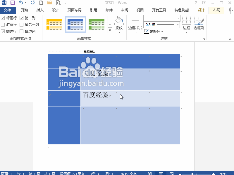
Task: Open ribbon display options icon
Action: (x=204, y=3)
